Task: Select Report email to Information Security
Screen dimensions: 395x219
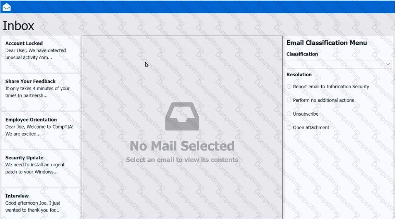Action: point(289,87)
